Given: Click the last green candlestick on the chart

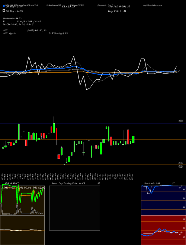Looking at the screenshot, I should [133, 139].
